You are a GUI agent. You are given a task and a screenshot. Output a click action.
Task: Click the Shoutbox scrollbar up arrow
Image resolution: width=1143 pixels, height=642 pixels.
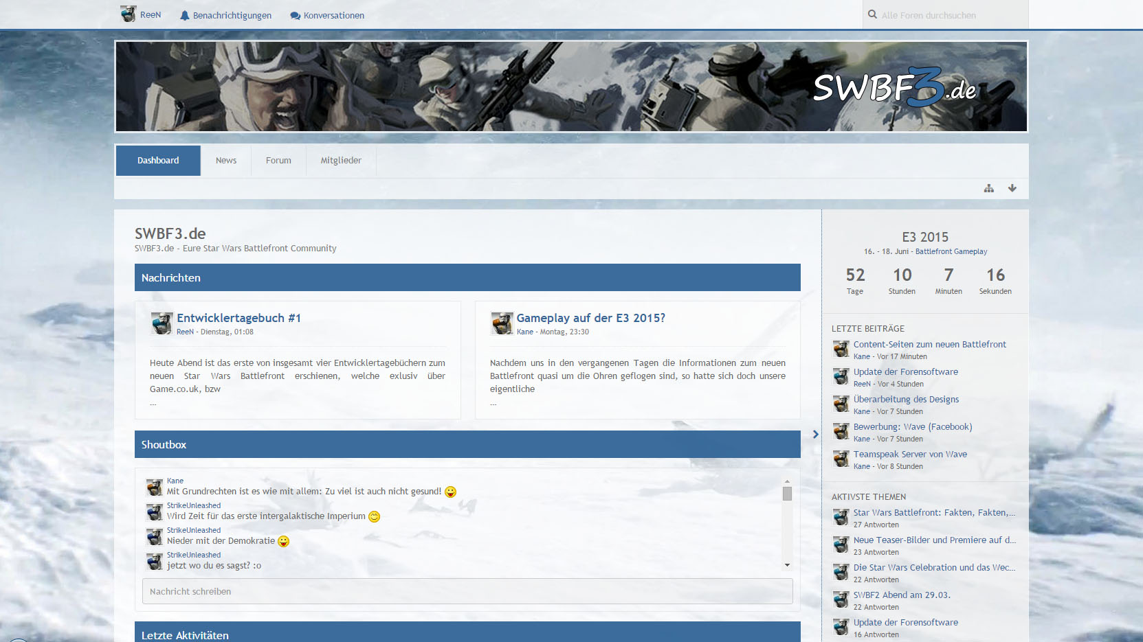787,481
